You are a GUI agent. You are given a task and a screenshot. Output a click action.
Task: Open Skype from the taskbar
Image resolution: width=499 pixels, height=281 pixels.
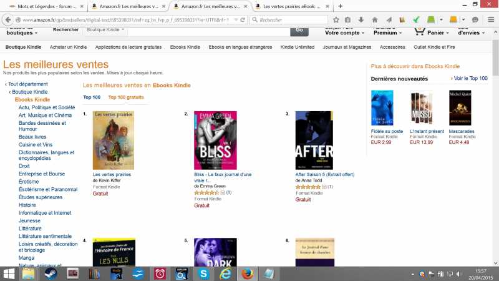[203, 274]
